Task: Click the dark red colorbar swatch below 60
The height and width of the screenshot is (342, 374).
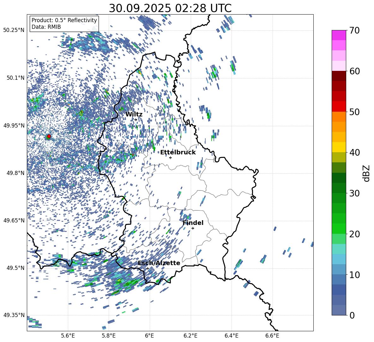Action: (339, 76)
